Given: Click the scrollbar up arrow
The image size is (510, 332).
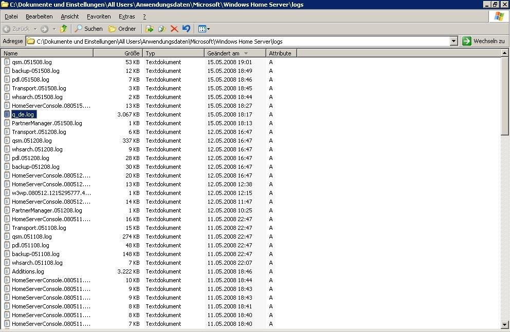Looking at the screenshot, I should (504, 53).
